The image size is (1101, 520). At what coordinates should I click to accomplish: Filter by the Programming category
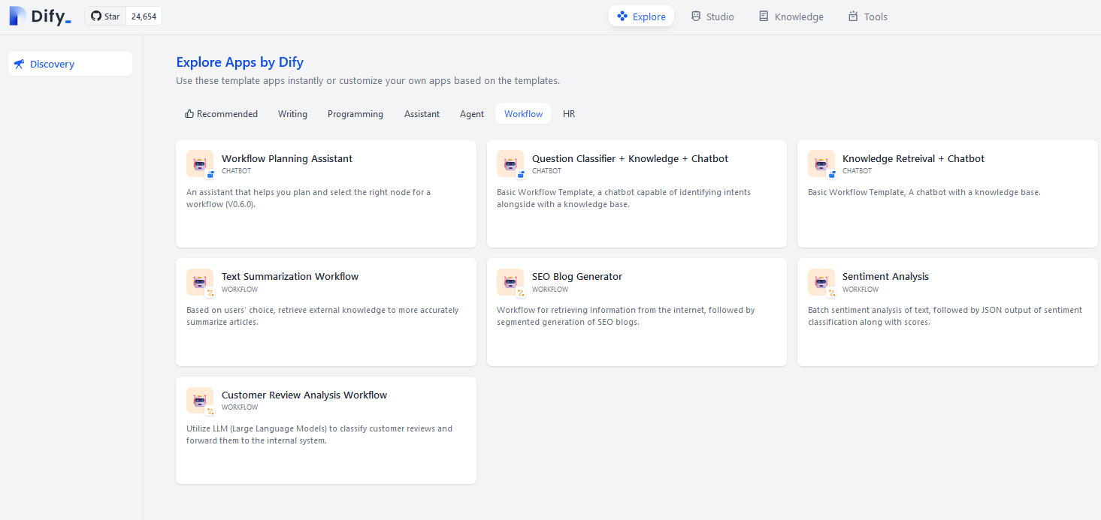355,114
